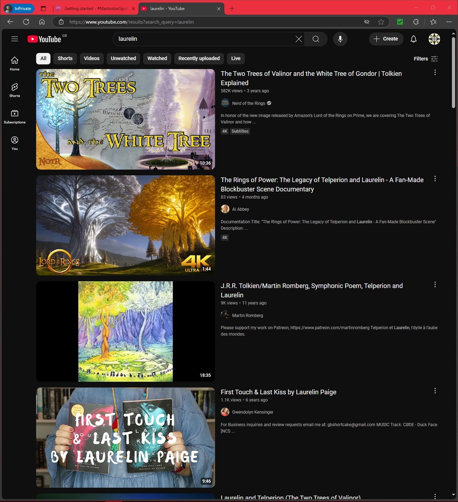Screen dimensions: 458x502
Task: Click the browser back arrow
Action: 10,22
